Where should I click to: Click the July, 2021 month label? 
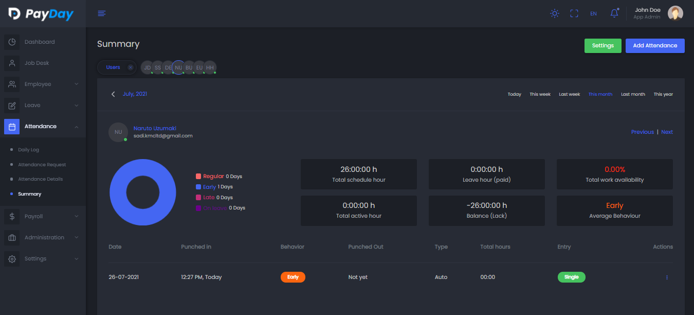tap(135, 94)
